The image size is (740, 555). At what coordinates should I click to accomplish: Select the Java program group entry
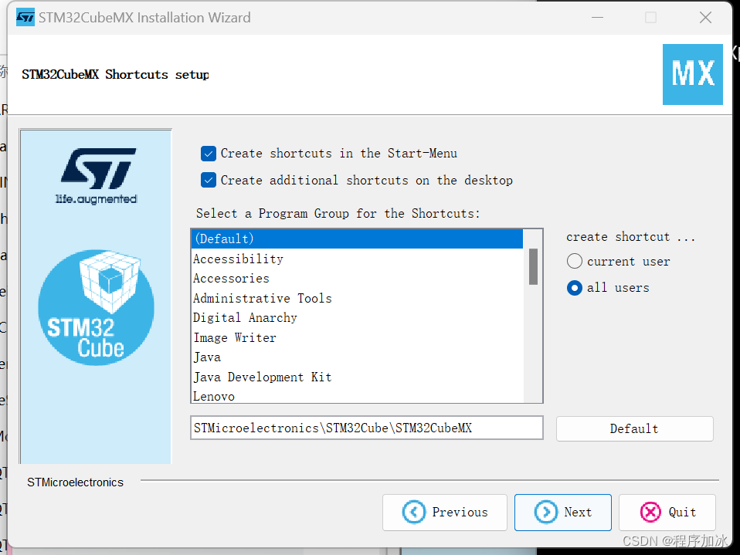point(358,357)
